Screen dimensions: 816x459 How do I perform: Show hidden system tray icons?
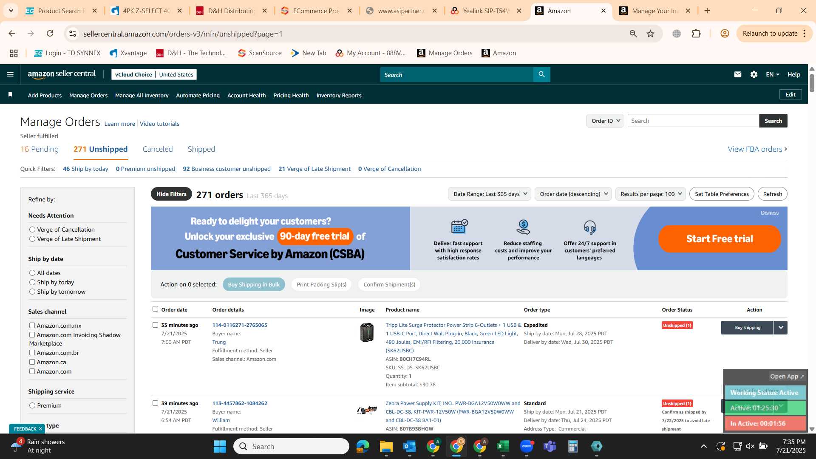pyautogui.click(x=703, y=446)
